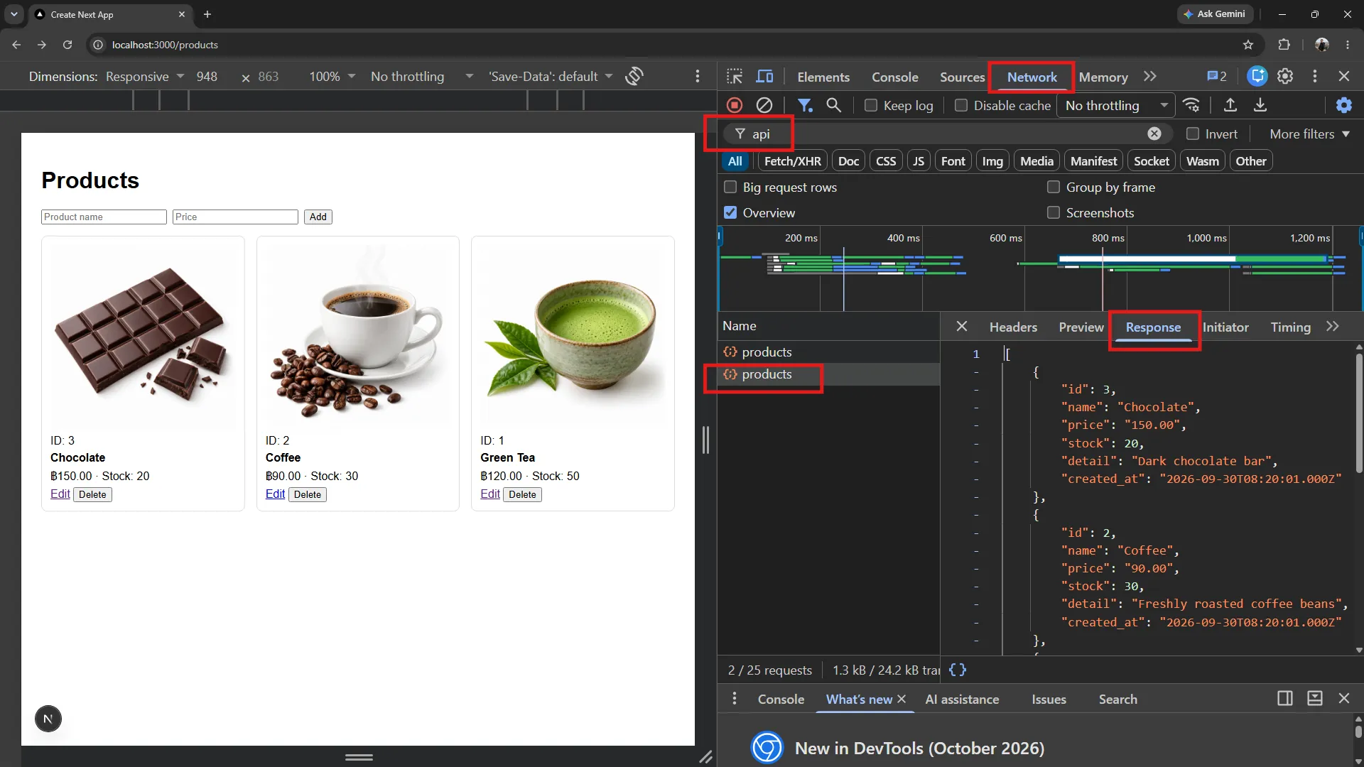Image resolution: width=1364 pixels, height=767 pixels.
Task: Switch to the Sources panel
Action: click(x=963, y=77)
